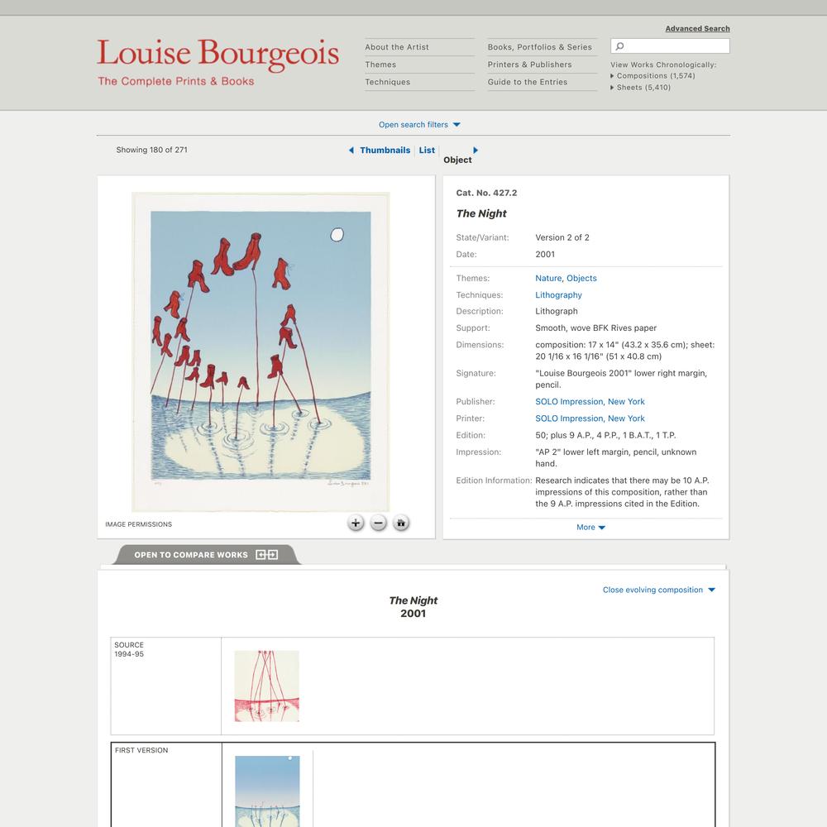
Task: Follow the Objects theme link
Action: [581, 279]
